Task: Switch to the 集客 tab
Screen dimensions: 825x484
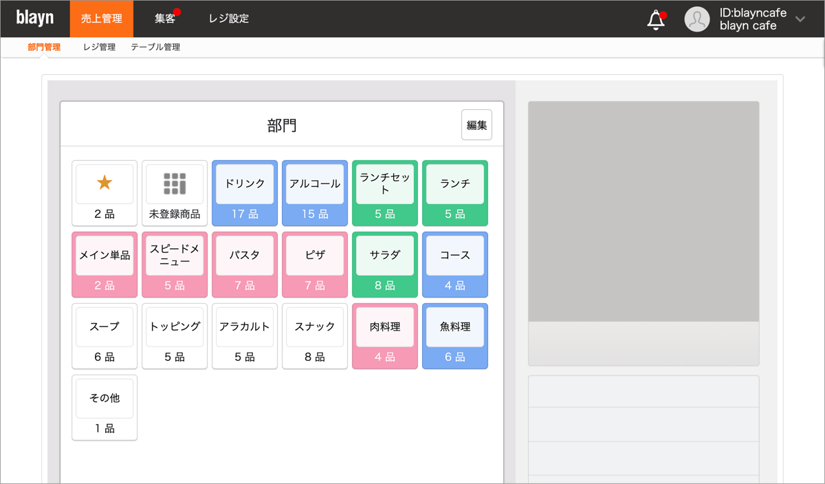Action: pos(165,19)
